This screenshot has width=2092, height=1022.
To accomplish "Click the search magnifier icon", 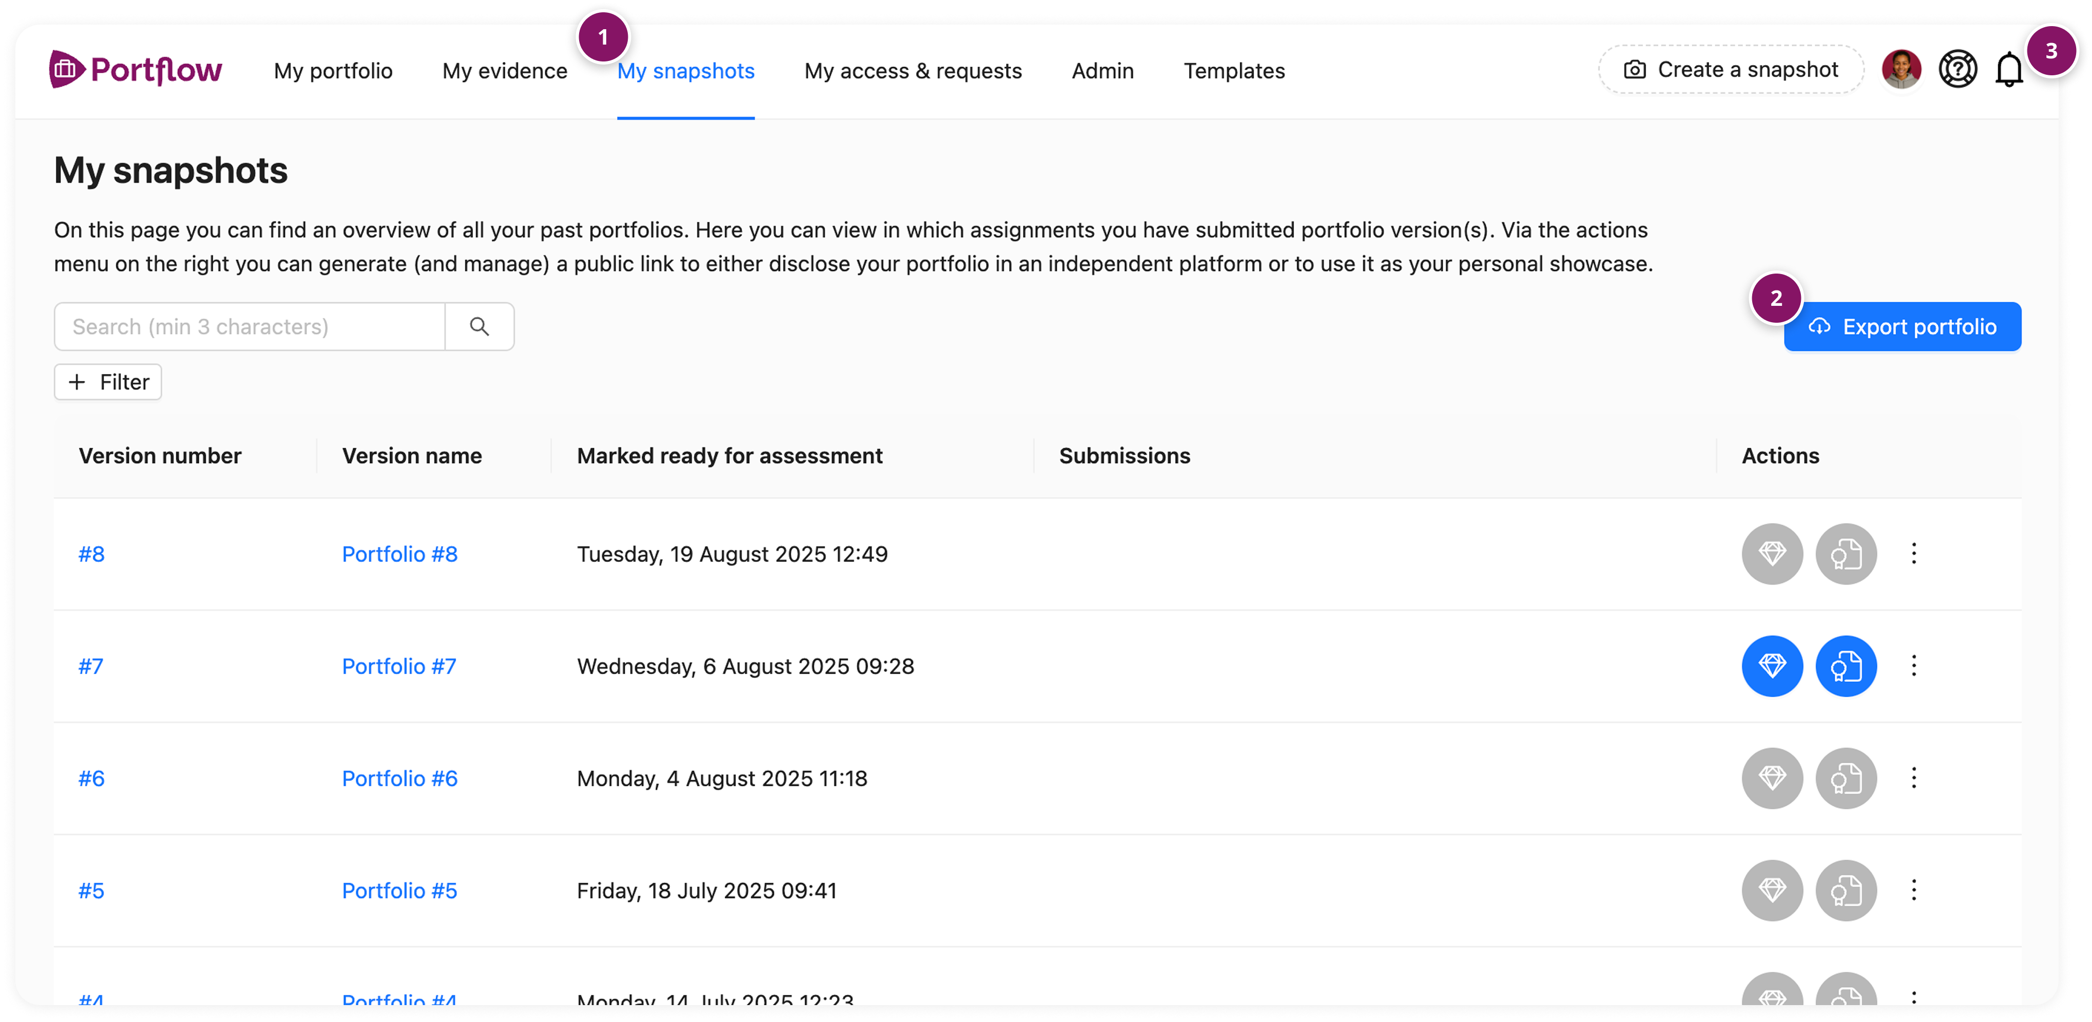I will click(479, 326).
